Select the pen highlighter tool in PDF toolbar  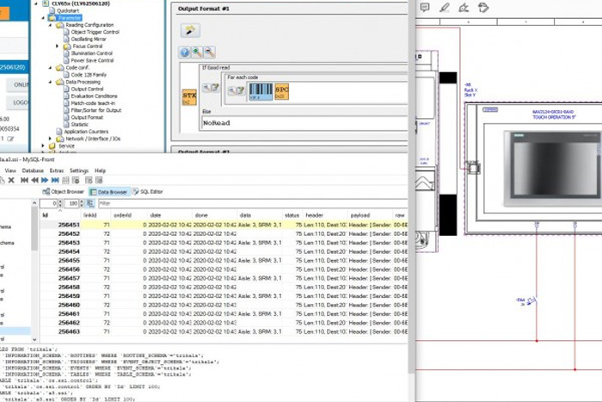tap(445, 7)
